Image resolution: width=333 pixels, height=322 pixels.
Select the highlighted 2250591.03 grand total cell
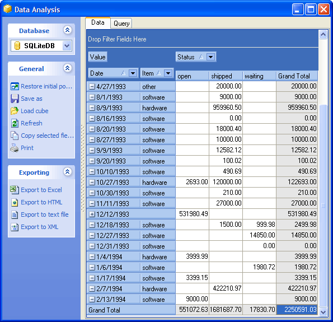click(297, 310)
